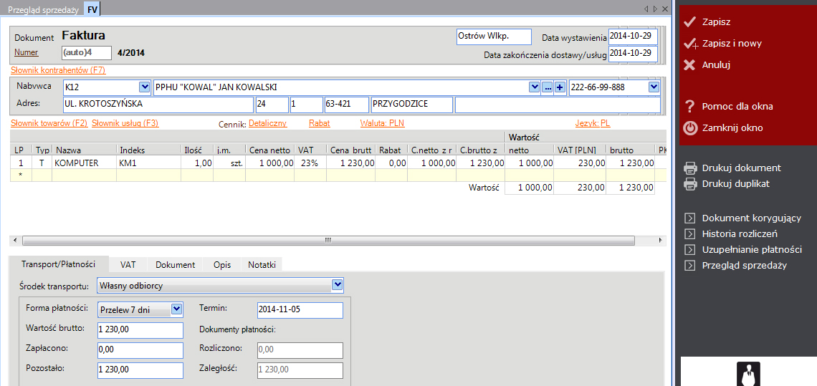The width and height of the screenshot is (817, 386).
Task: Click the Zamknij okno power icon
Action: point(690,127)
